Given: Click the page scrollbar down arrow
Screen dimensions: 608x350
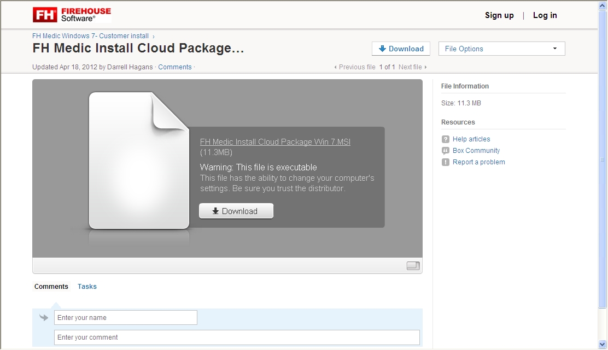Looking at the screenshot, I should (602, 344).
